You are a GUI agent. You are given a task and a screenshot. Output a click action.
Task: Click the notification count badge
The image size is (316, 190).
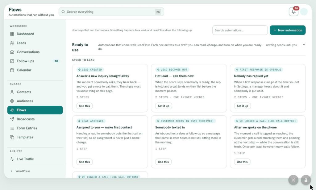coord(296,8)
